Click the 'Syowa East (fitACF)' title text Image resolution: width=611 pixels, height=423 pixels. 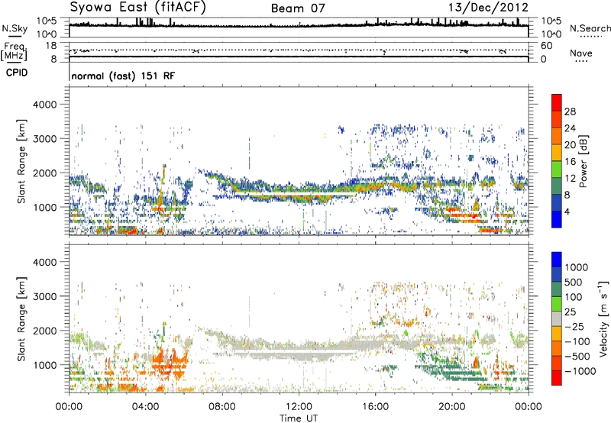point(137,8)
